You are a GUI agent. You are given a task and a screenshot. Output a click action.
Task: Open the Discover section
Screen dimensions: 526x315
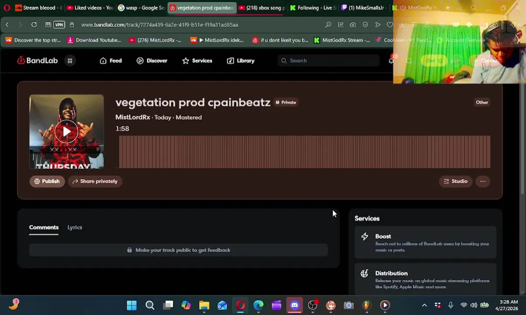coord(152,61)
